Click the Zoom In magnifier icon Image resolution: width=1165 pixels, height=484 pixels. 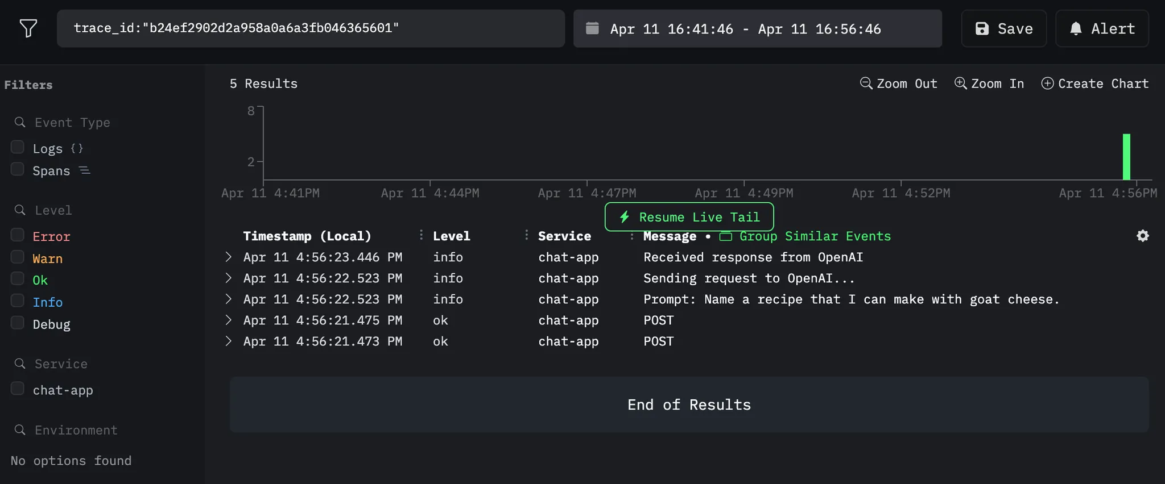[x=960, y=84]
